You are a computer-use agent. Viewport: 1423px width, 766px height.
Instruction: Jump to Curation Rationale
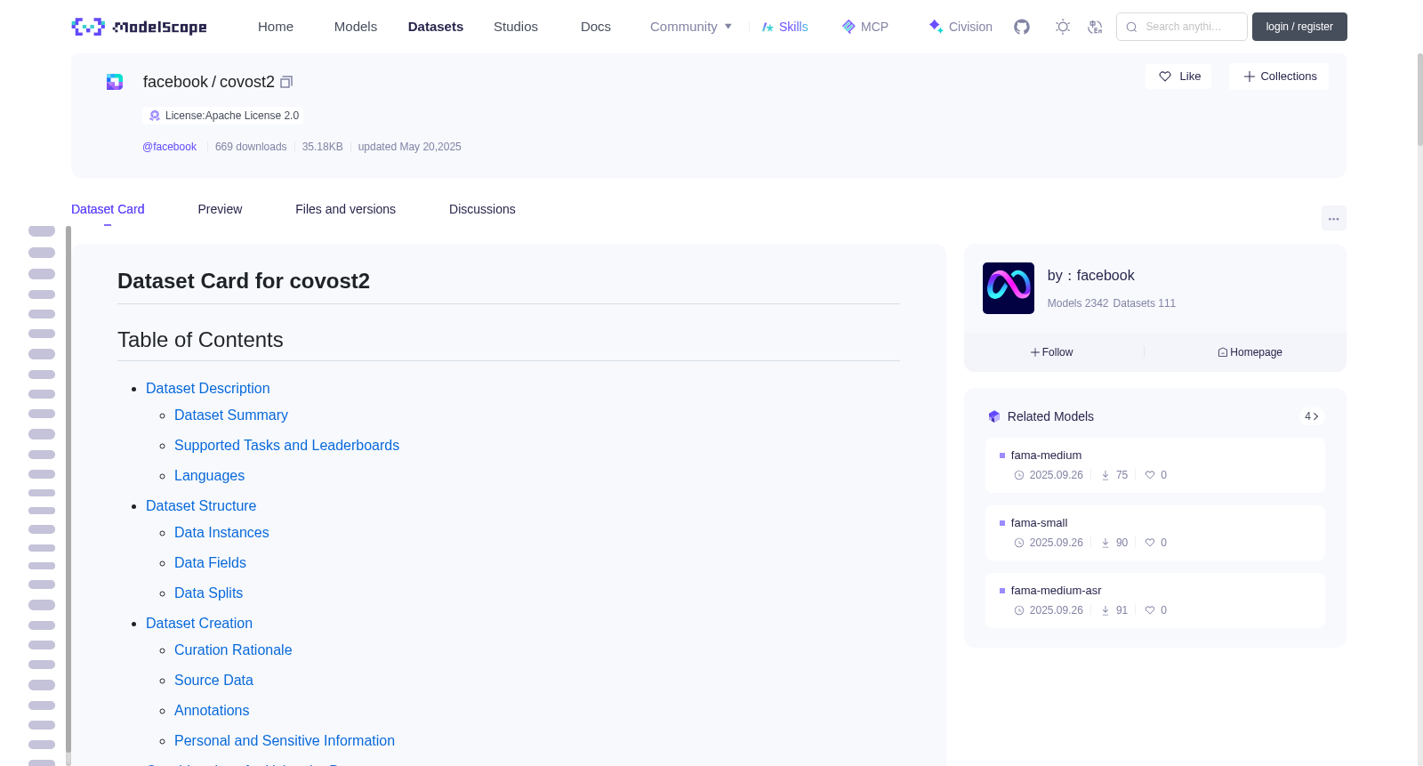pyautogui.click(x=233, y=650)
